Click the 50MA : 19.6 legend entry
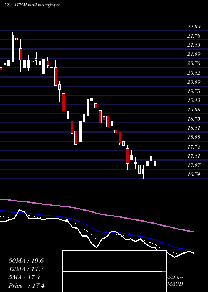This screenshot has height=292, width=208. point(26,261)
